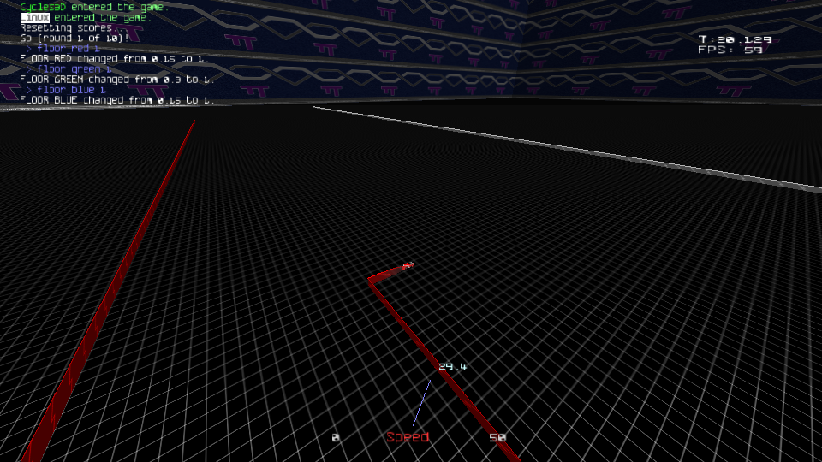822x462 pixels.
Task: Click the Go (round 1 of 10)! message
Action: click(x=74, y=38)
